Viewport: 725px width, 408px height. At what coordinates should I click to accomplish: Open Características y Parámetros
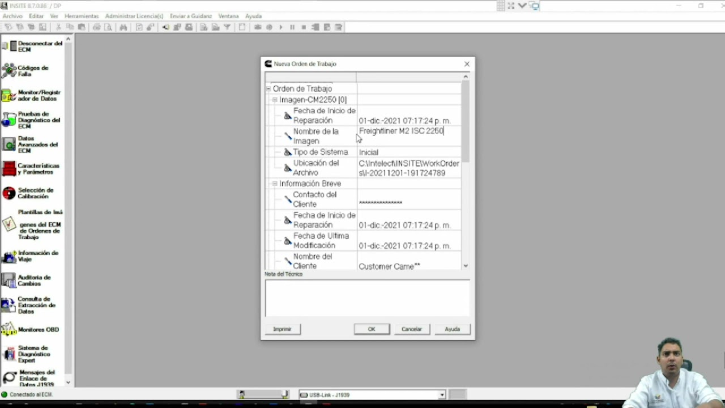click(32, 169)
